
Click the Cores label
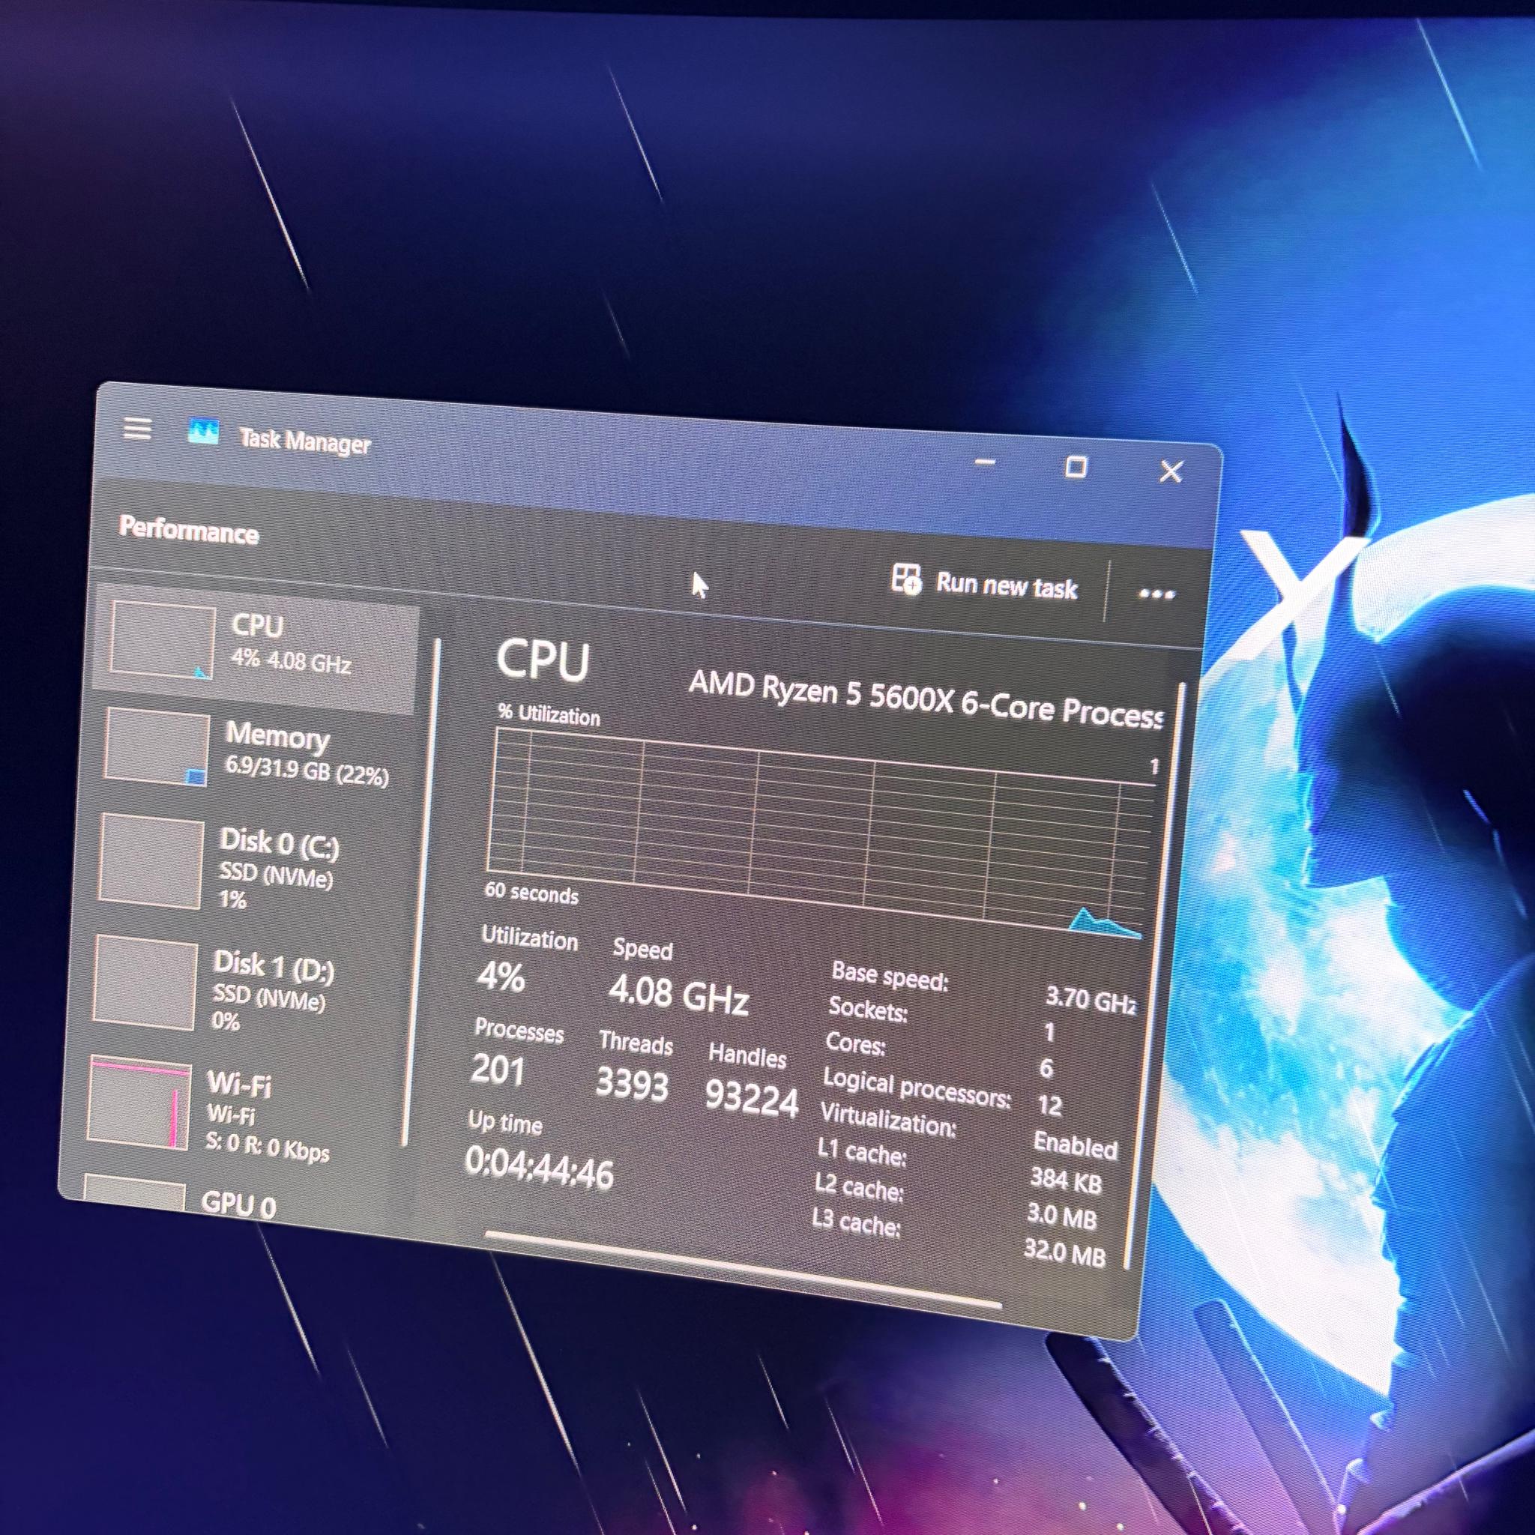coord(855,1043)
